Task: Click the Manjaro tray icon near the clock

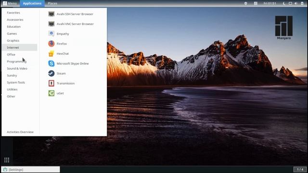Action: point(256,3)
